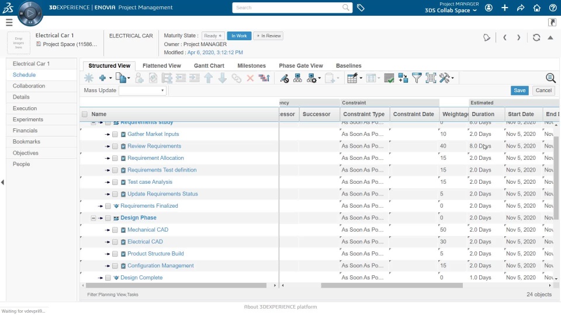The width and height of the screenshot is (561, 315).
Task: Click the copy documents toolbar icon
Action: coord(121,78)
